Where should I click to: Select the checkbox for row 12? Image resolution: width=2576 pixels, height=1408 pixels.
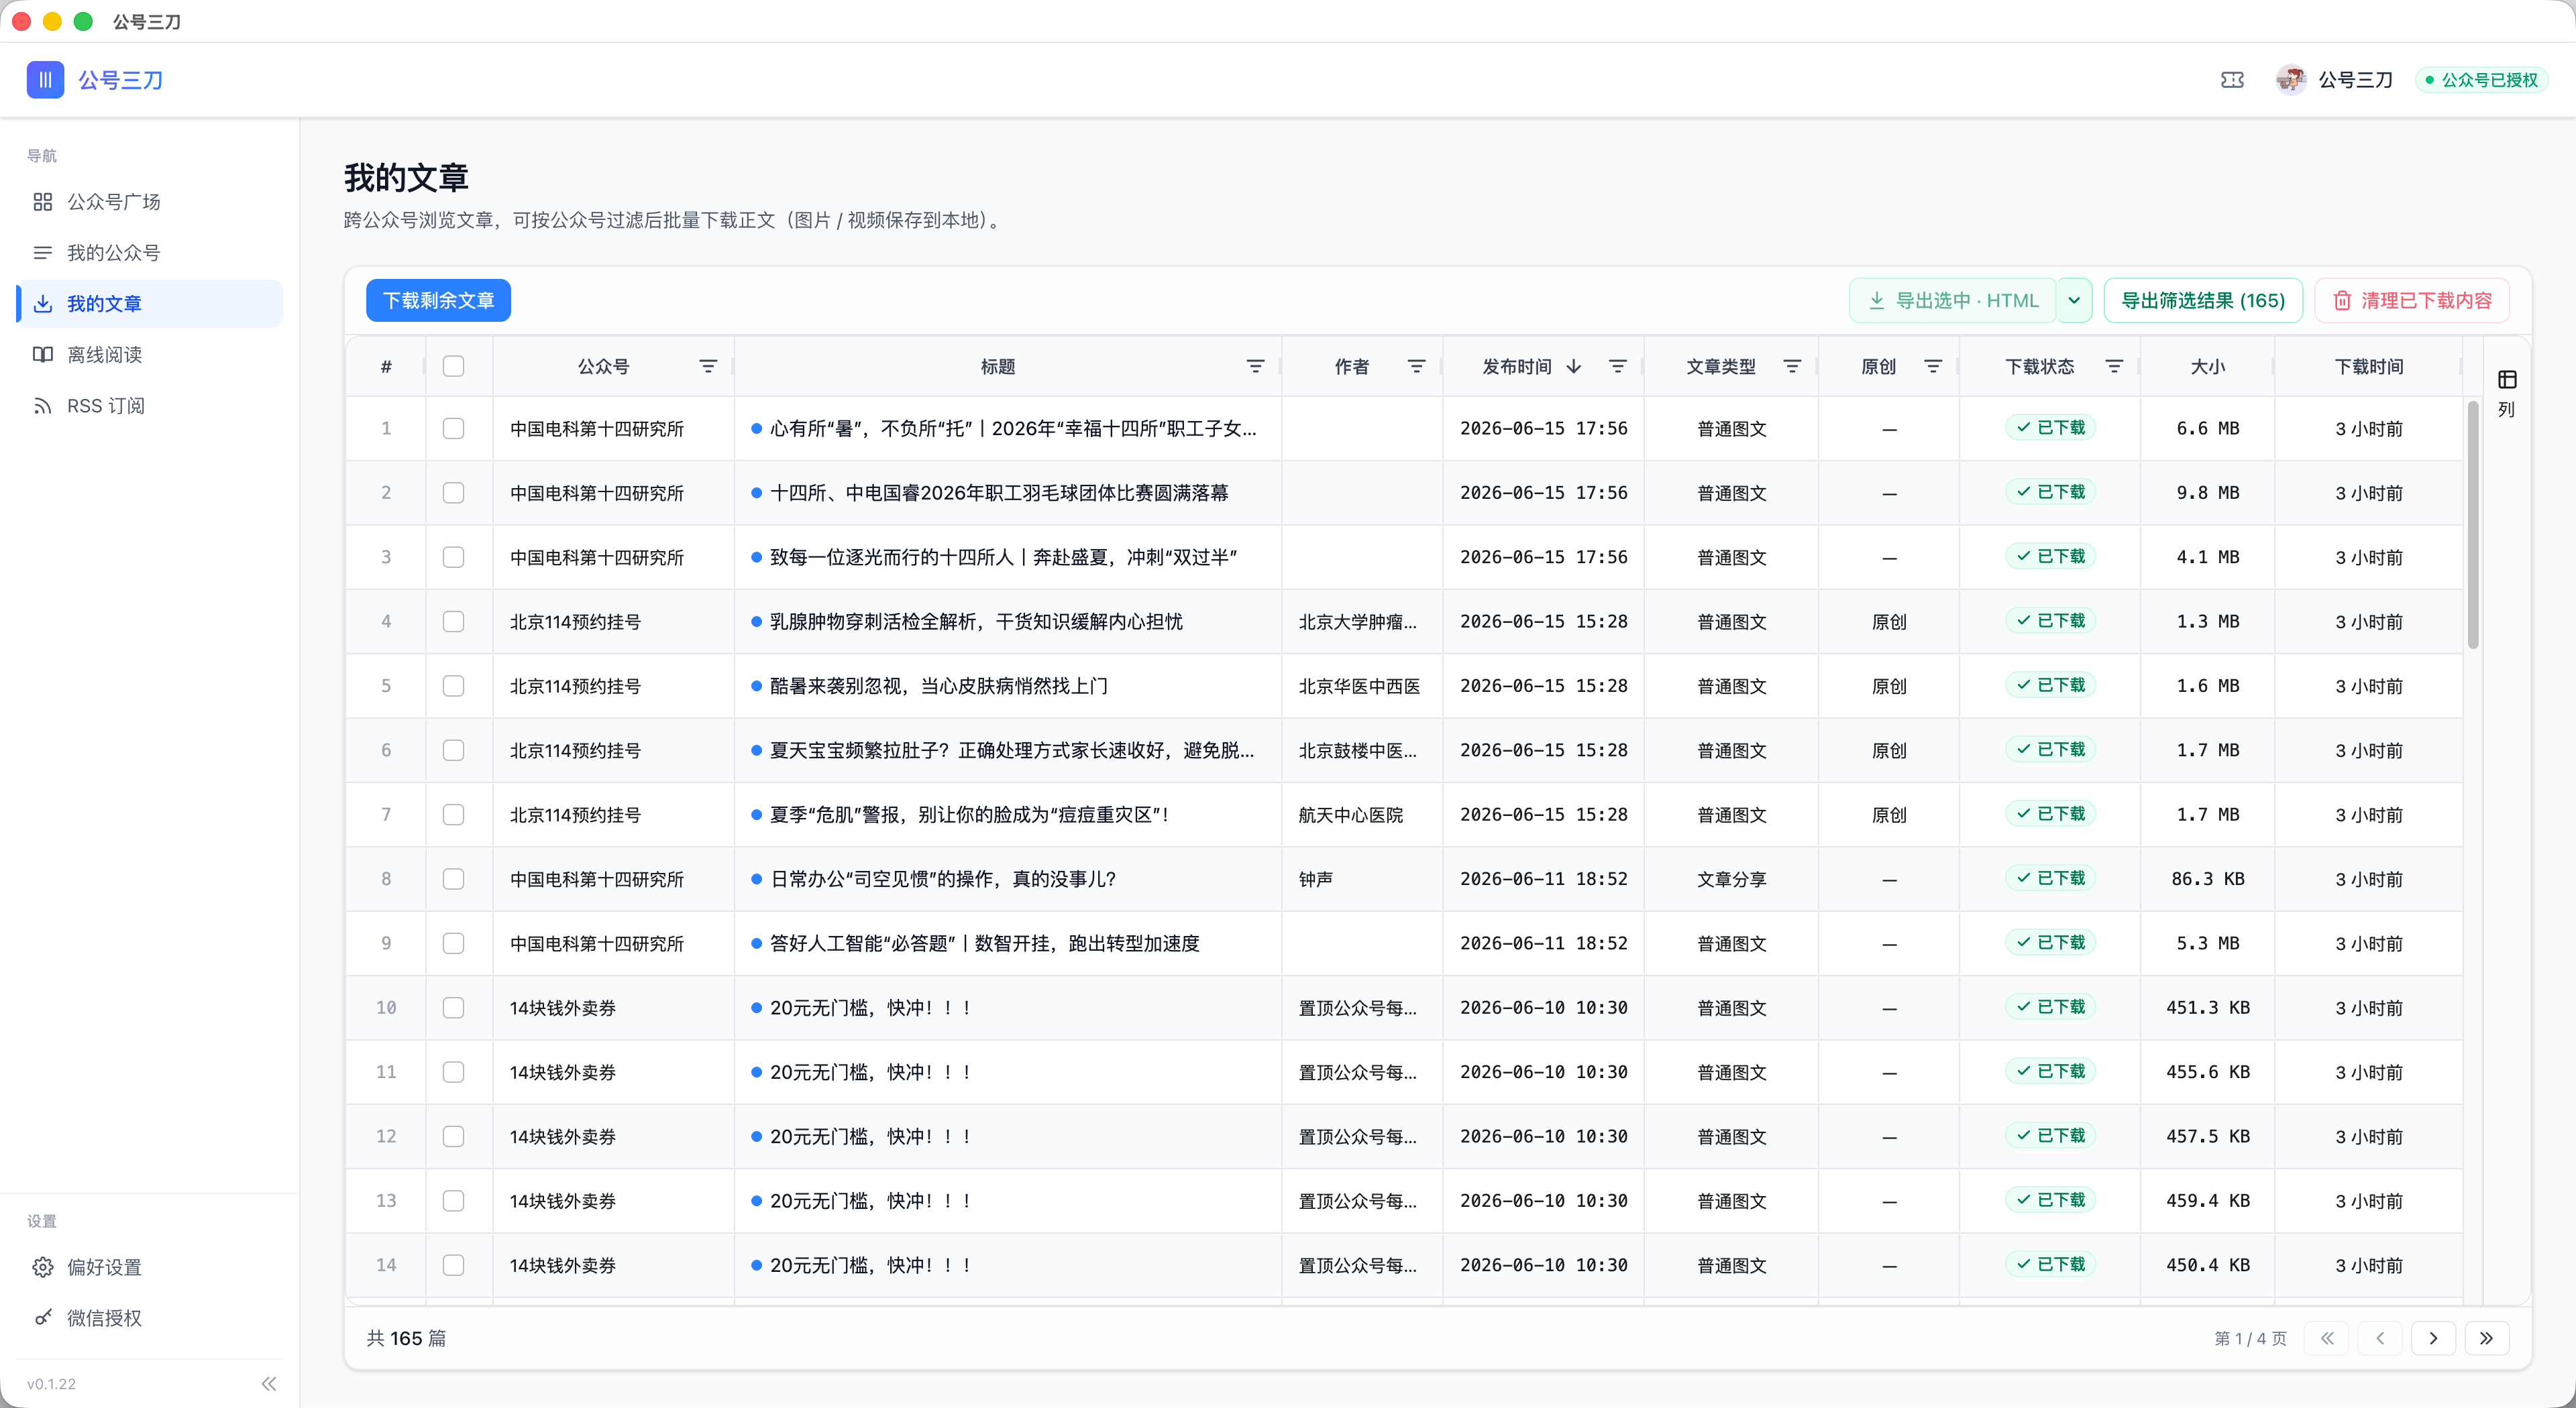click(453, 1136)
